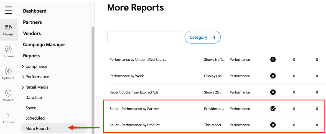This screenshot has height=134, width=326.
Task: Open the Category filter dropdown
Action: [x=202, y=37]
